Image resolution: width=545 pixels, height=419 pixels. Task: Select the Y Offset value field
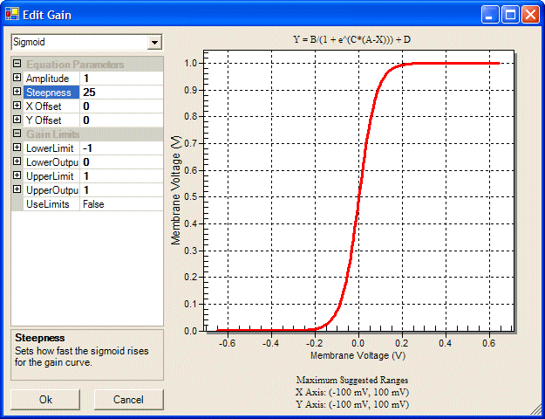pos(121,120)
